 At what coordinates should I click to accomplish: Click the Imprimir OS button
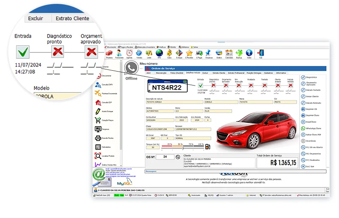coord(309,109)
